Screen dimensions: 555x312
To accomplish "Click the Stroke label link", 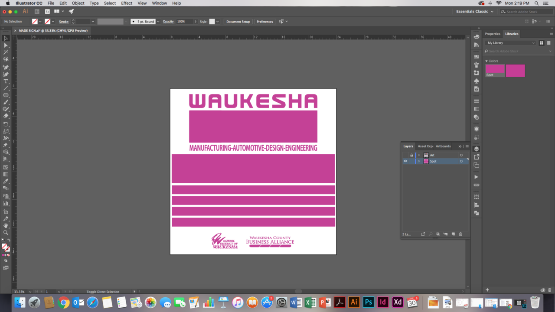I will [64, 22].
